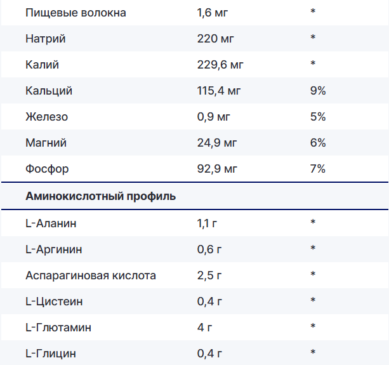The height and width of the screenshot is (365, 389).
Task: Click the L-Аргинин row label
Action: [x=54, y=249]
